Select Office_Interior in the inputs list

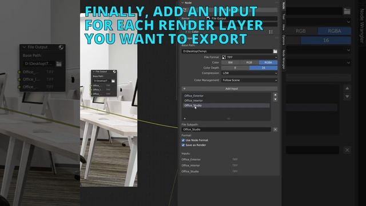pyautogui.click(x=226, y=101)
